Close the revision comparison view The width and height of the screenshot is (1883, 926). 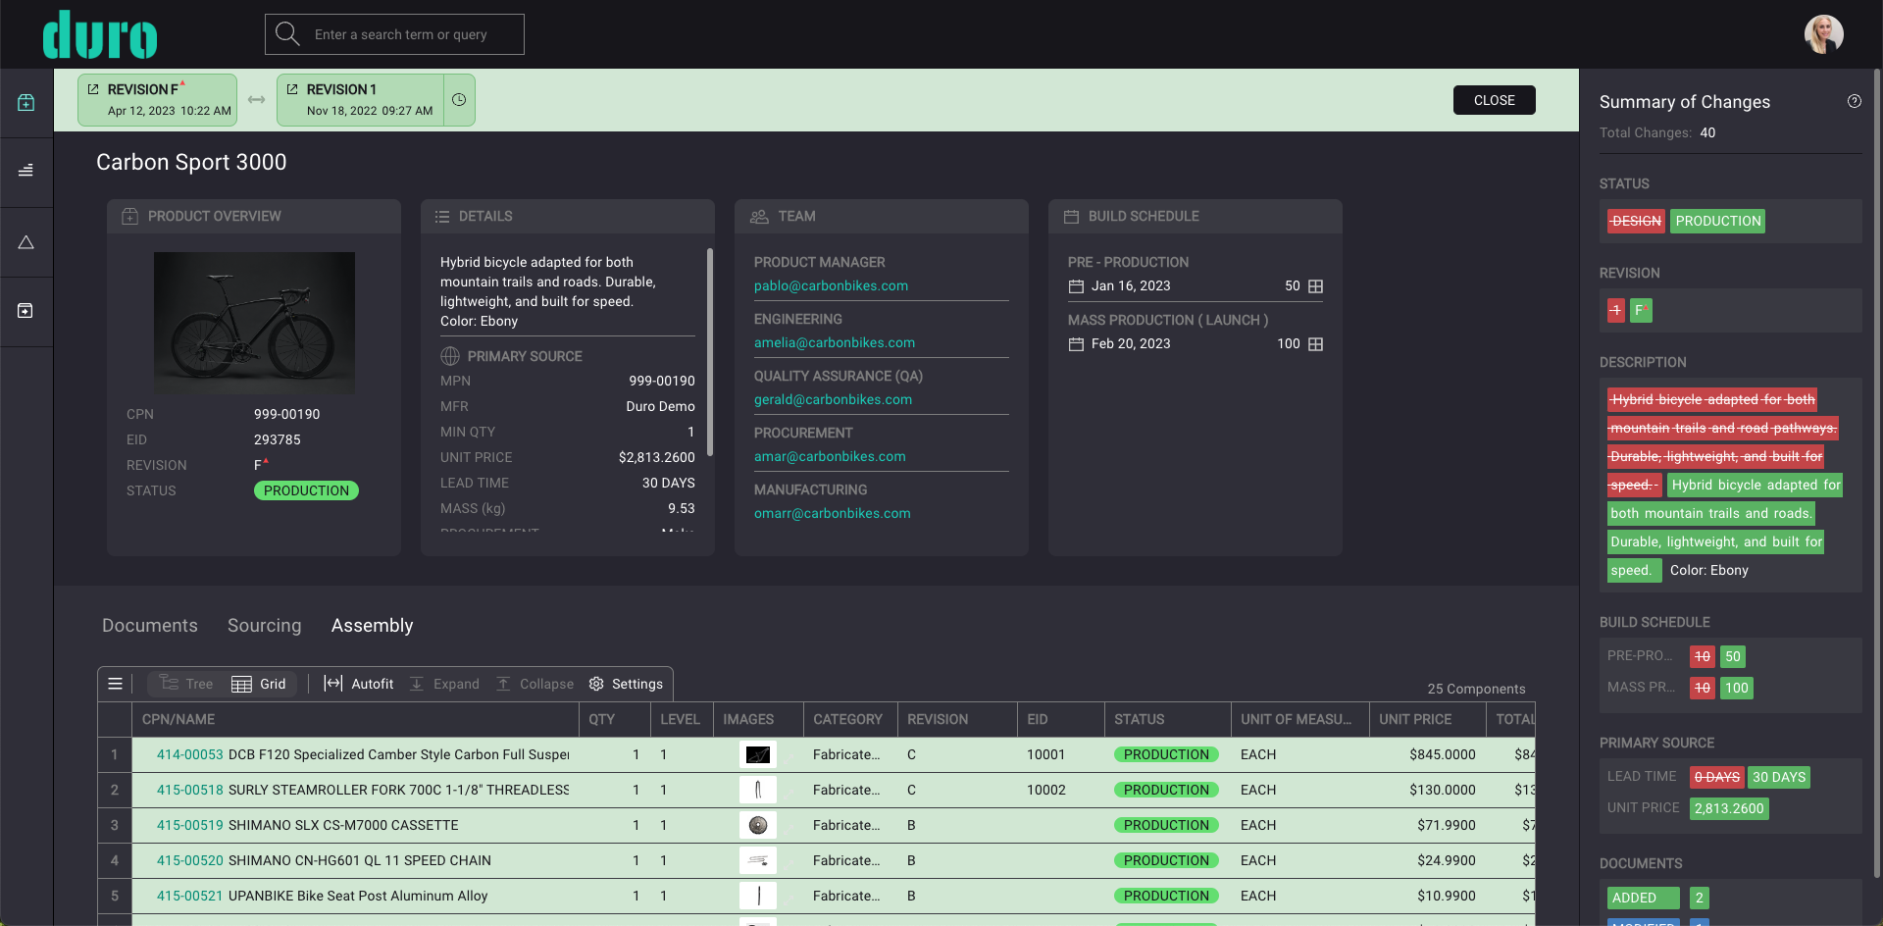point(1494,100)
